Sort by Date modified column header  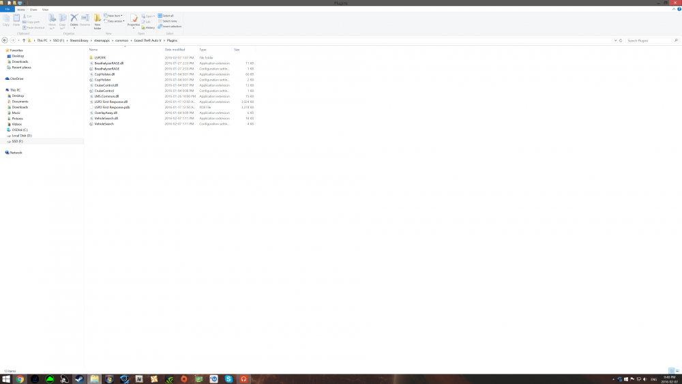(180, 50)
